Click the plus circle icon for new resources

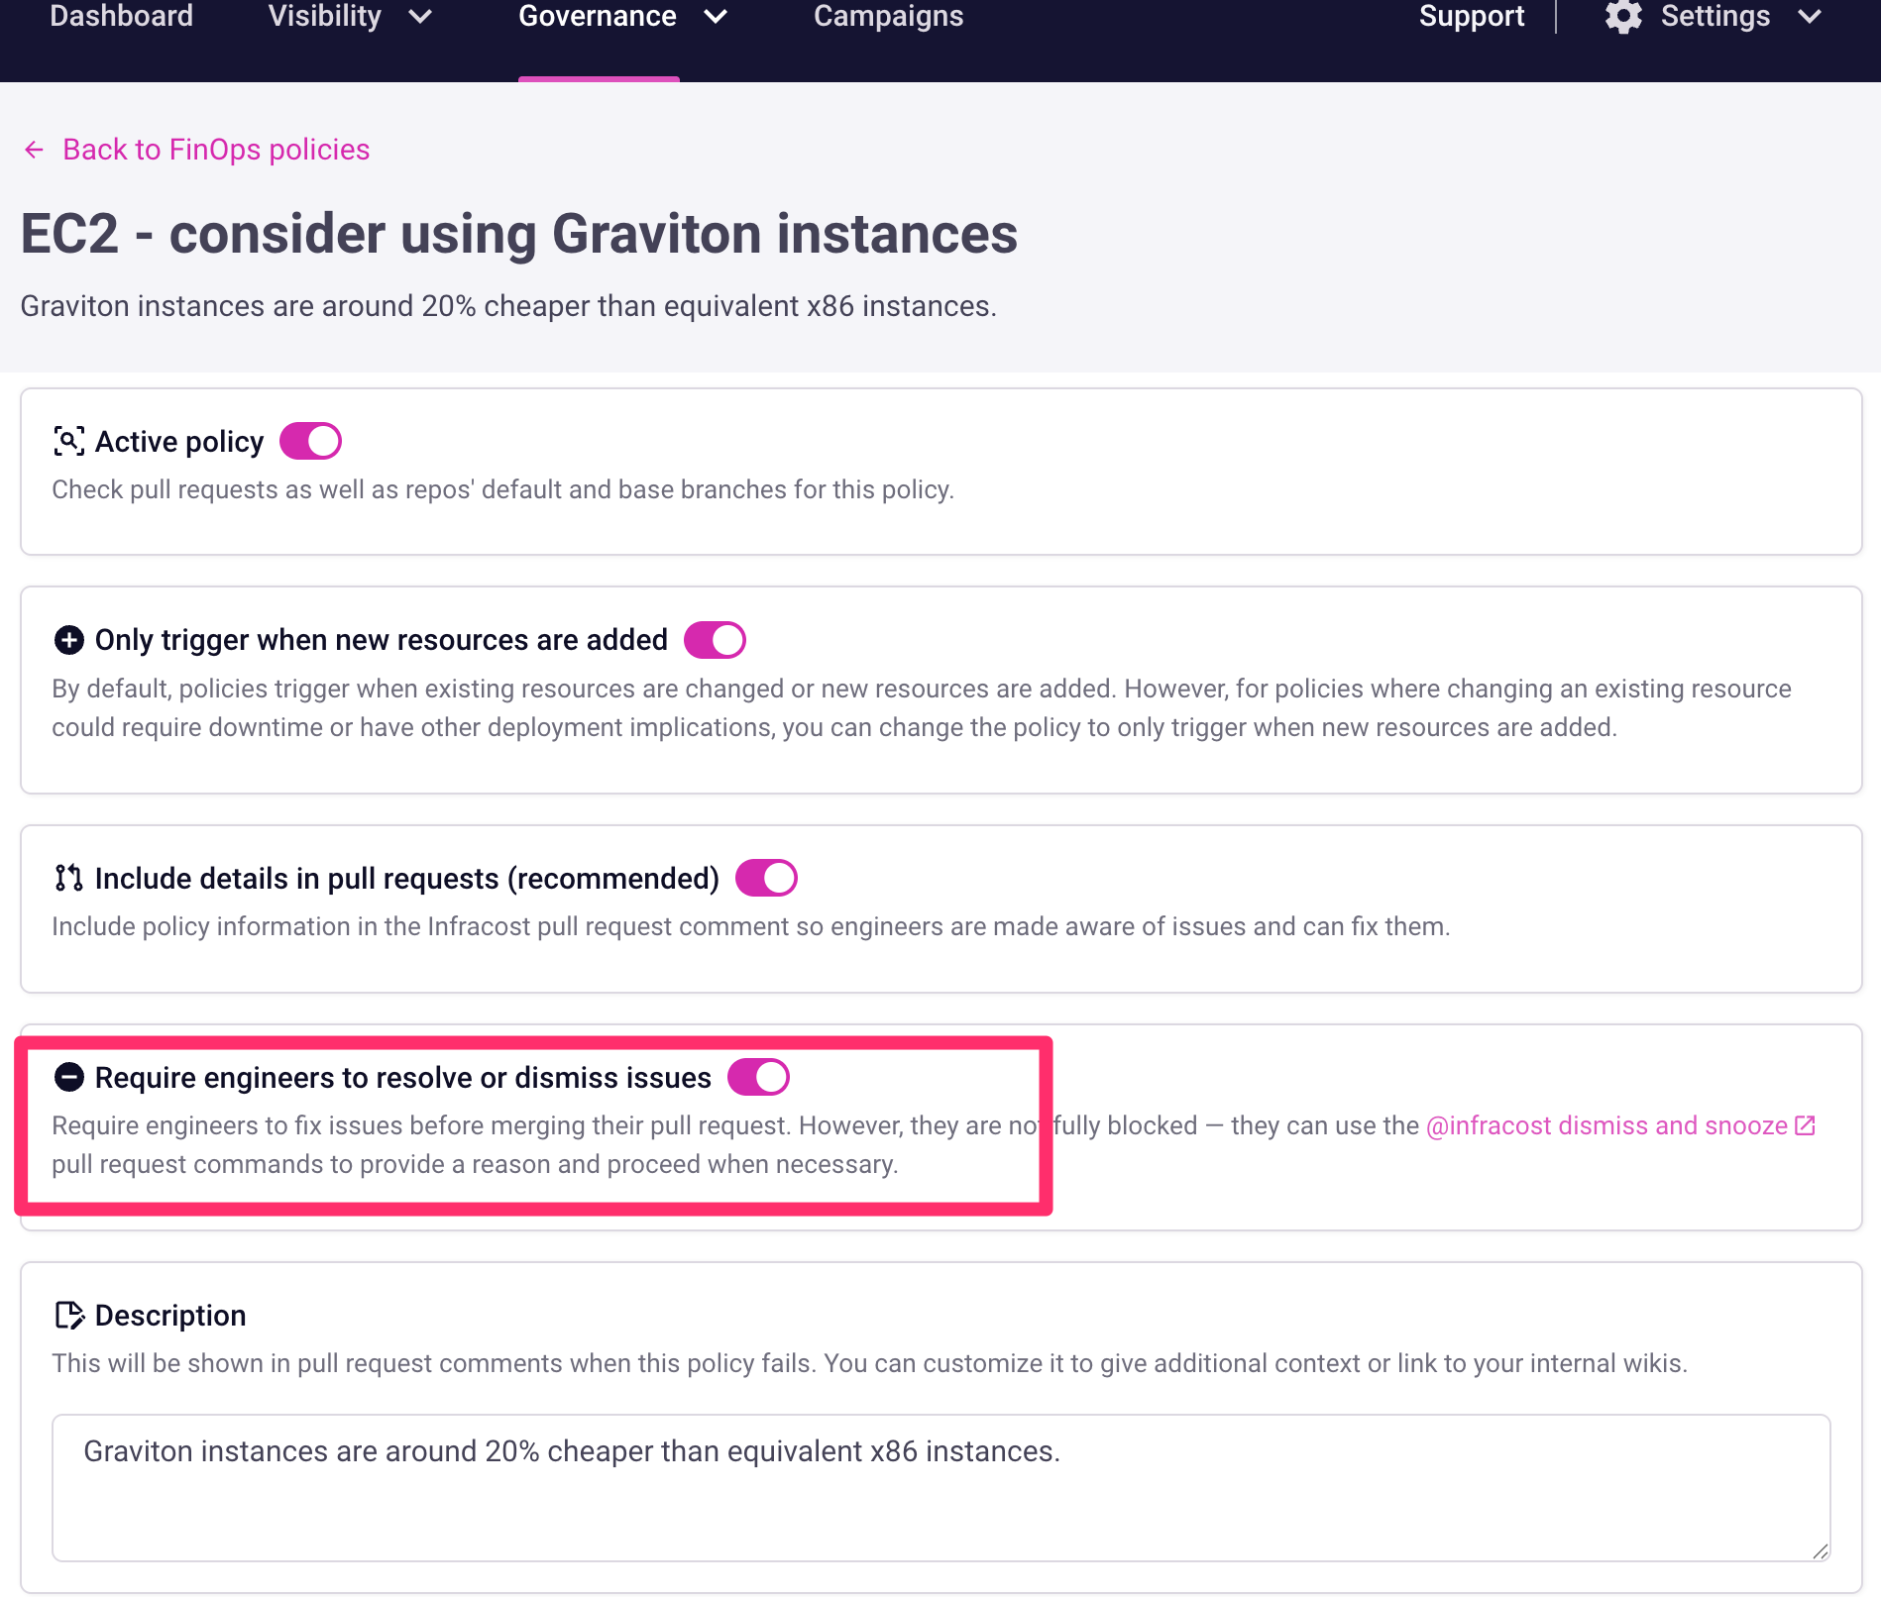[68, 640]
